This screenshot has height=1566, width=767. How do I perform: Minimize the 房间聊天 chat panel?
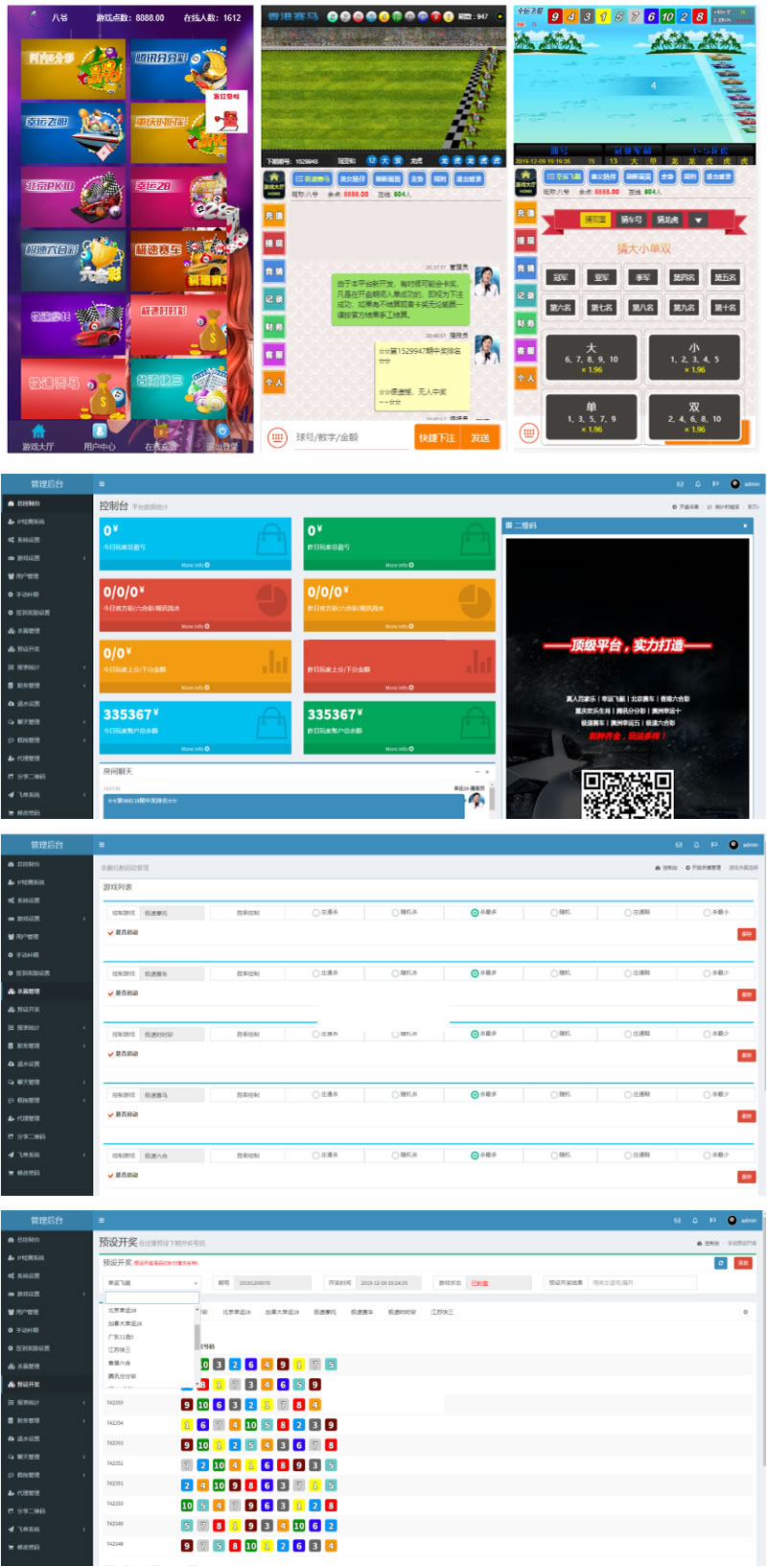pyautogui.click(x=476, y=771)
